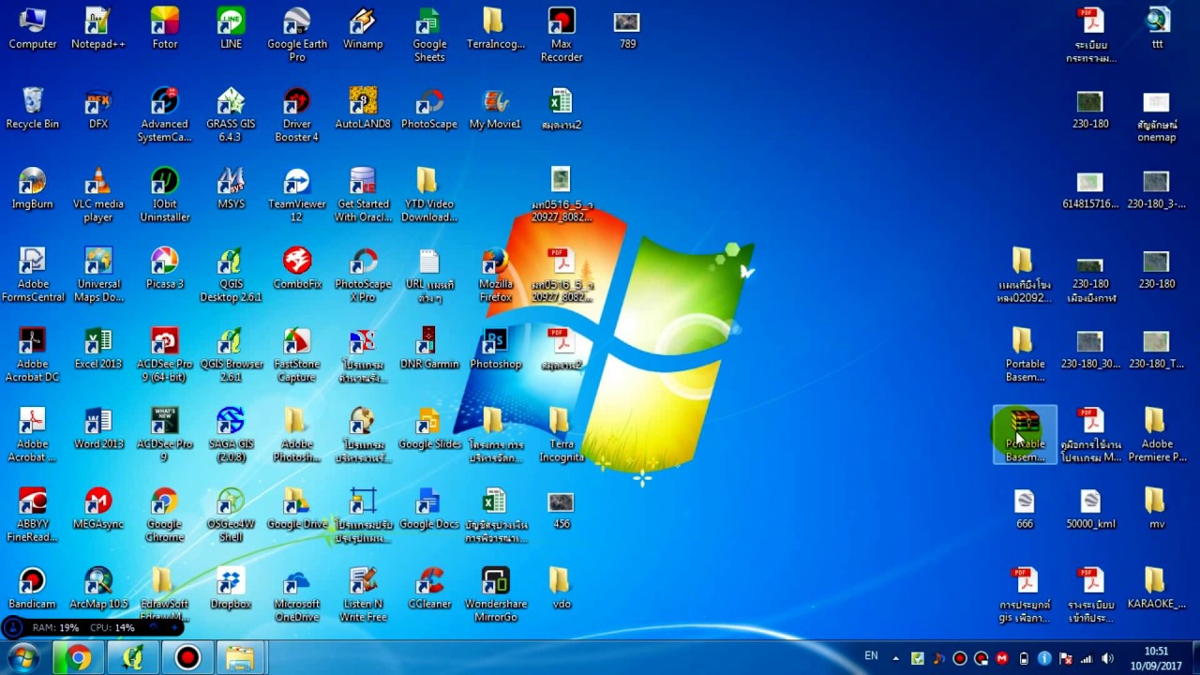The height and width of the screenshot is (675, 1200).
Task: Open Winamp desktop icon
Action: point(363,28)
